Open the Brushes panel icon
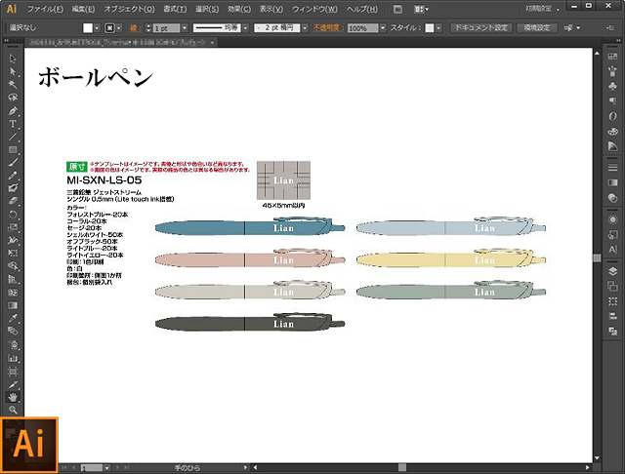Viewport: 625px width, 474px height. coord(612,71)
